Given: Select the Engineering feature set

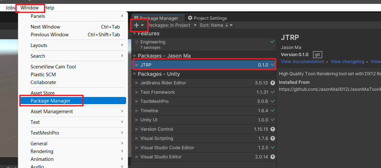Looking at the screenshot, I should coord(204,44).
